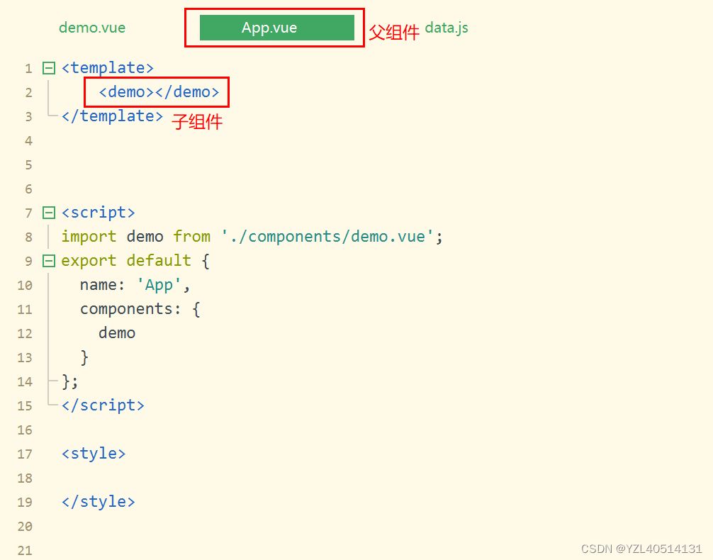Click the closing </style> tag
Viewport: 713px width, 560px height.
tap(98, 502)
